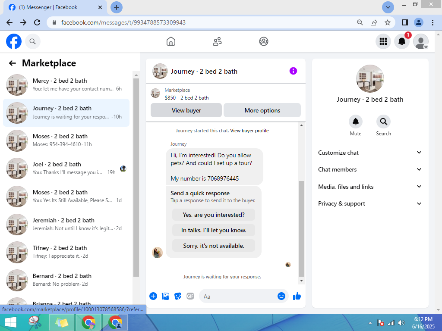Open more actions plus icon in composer
The height and width of the screenshot is (331, 442).
click(x=153, y=296)
